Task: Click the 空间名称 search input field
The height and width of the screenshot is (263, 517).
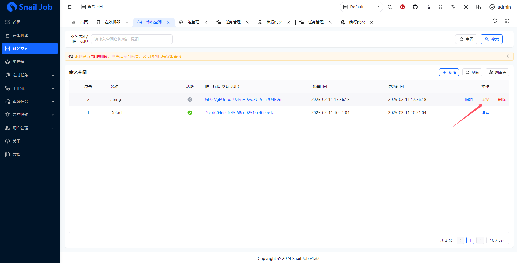Action: tap(132, 39)
